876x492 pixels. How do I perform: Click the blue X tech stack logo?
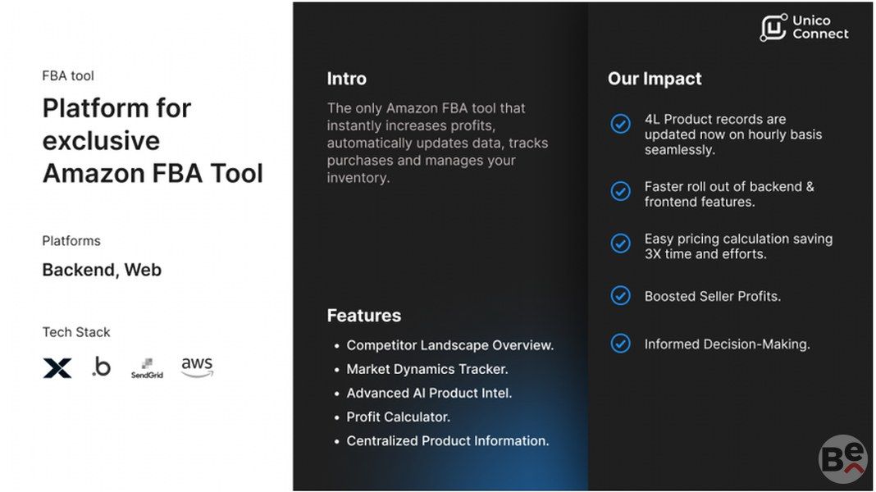pyautogui.click(x=57, y=368)
